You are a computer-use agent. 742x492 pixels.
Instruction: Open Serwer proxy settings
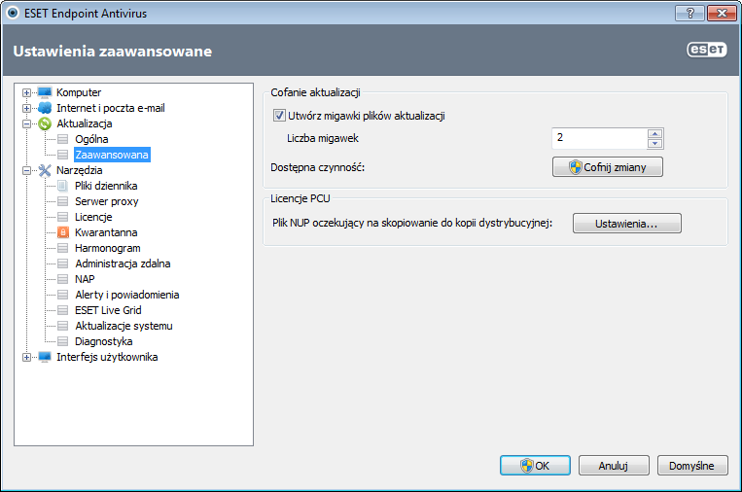(106, 201)
